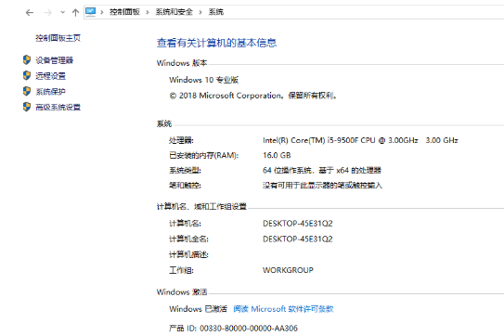This screenshot has width=504, height=336.
Task: Click shield icon beside 设备管理器
Action: click(27, 59)
